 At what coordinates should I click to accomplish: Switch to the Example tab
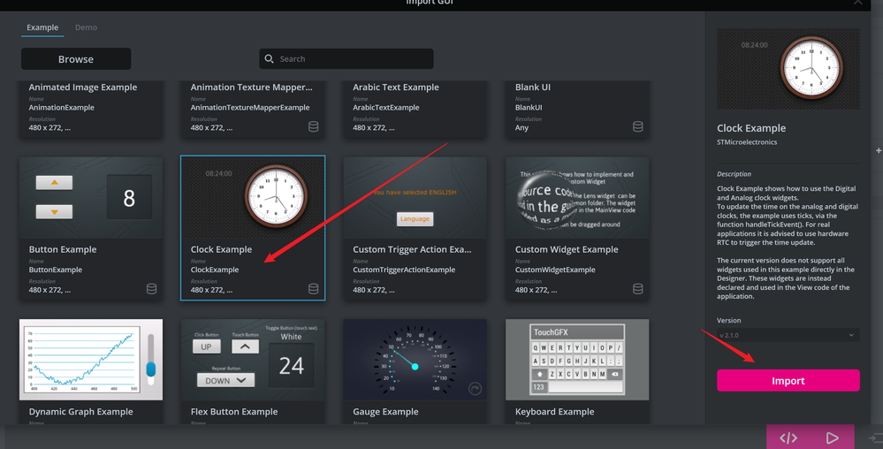click(42, 27)
